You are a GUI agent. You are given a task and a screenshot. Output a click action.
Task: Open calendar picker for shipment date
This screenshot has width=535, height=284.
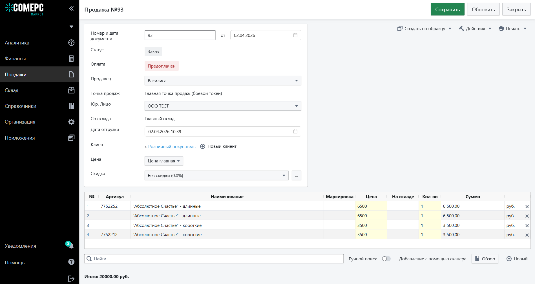[x=295, y=131]
